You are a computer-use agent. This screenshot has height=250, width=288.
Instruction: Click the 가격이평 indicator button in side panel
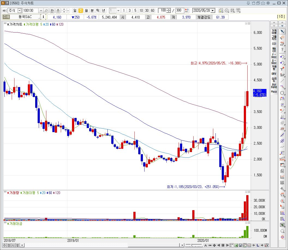[x=274, y=32]
